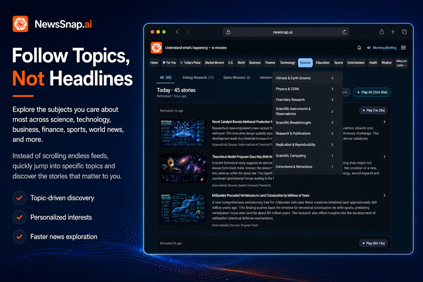Open the Entertainment tab
Viewport: 423px width, 282px height.
pos(356,63)
